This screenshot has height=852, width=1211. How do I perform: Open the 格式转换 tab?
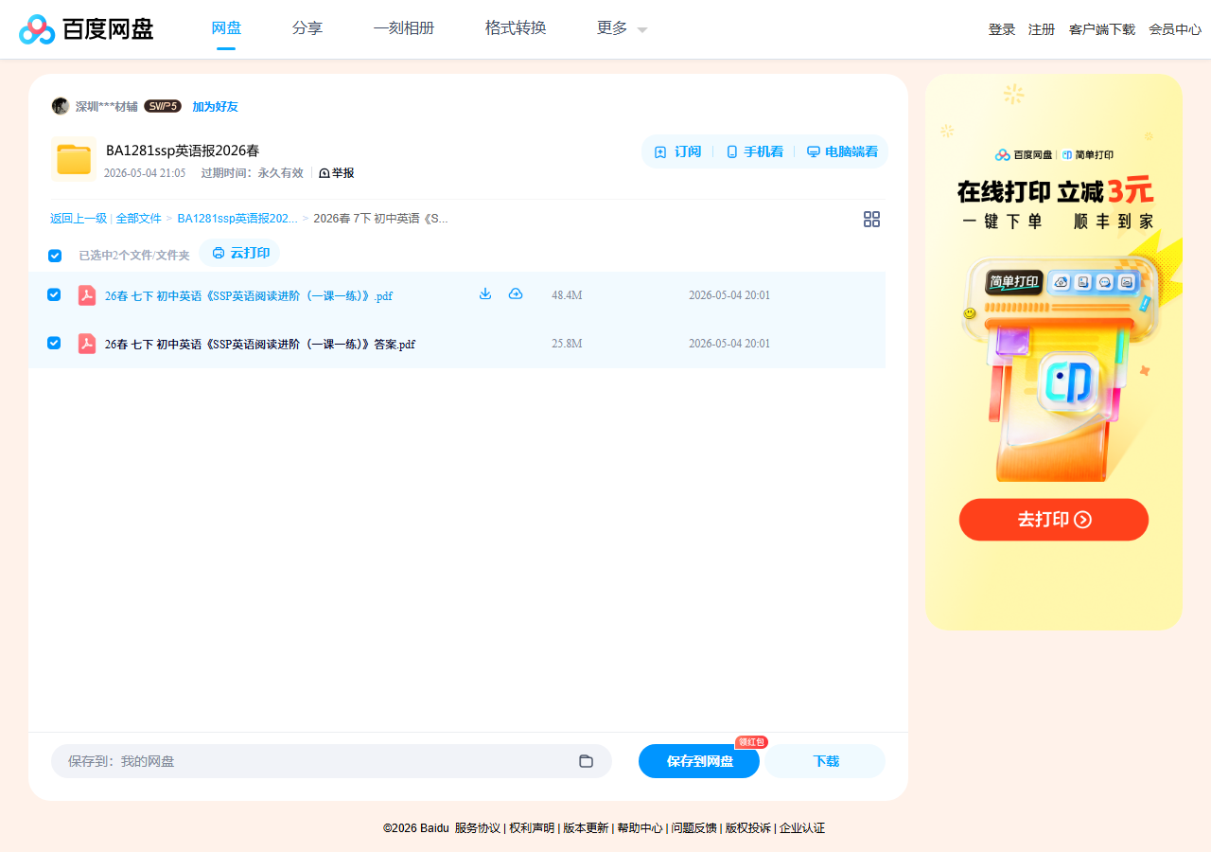(x=516, y=28)
